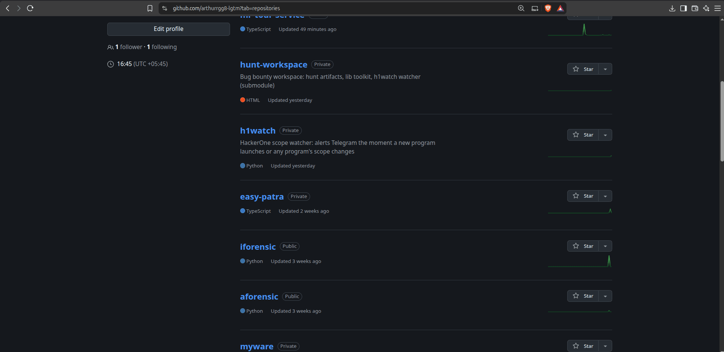Click the page vertical scrollbar thumb
The width and height of the screenshot is (724, 352).
click(722, 121)
